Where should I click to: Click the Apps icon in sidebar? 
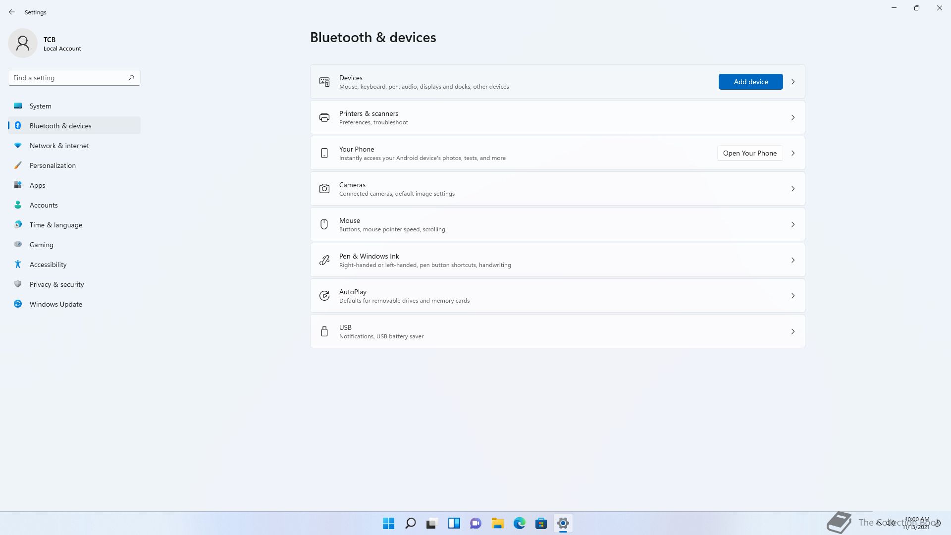click(x=18, y=185)
